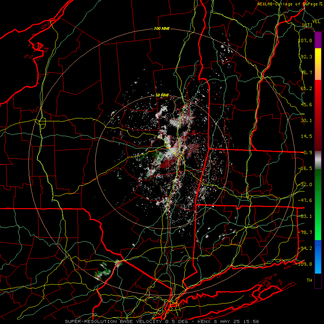Select the -94.2 legend value
Screen dimensions: 324x324
click(x=305, y=248)
